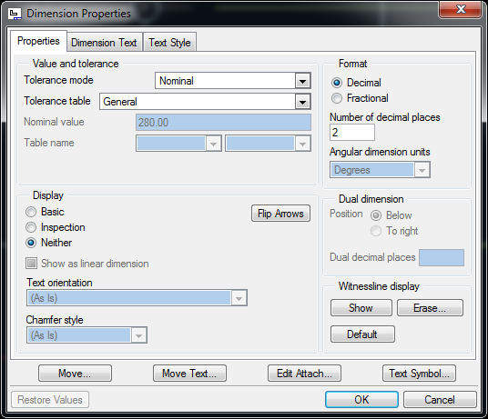Cancel the Dimension Properties dialog
This screenshot has width=488, height=419.
(x=440, y=399)
